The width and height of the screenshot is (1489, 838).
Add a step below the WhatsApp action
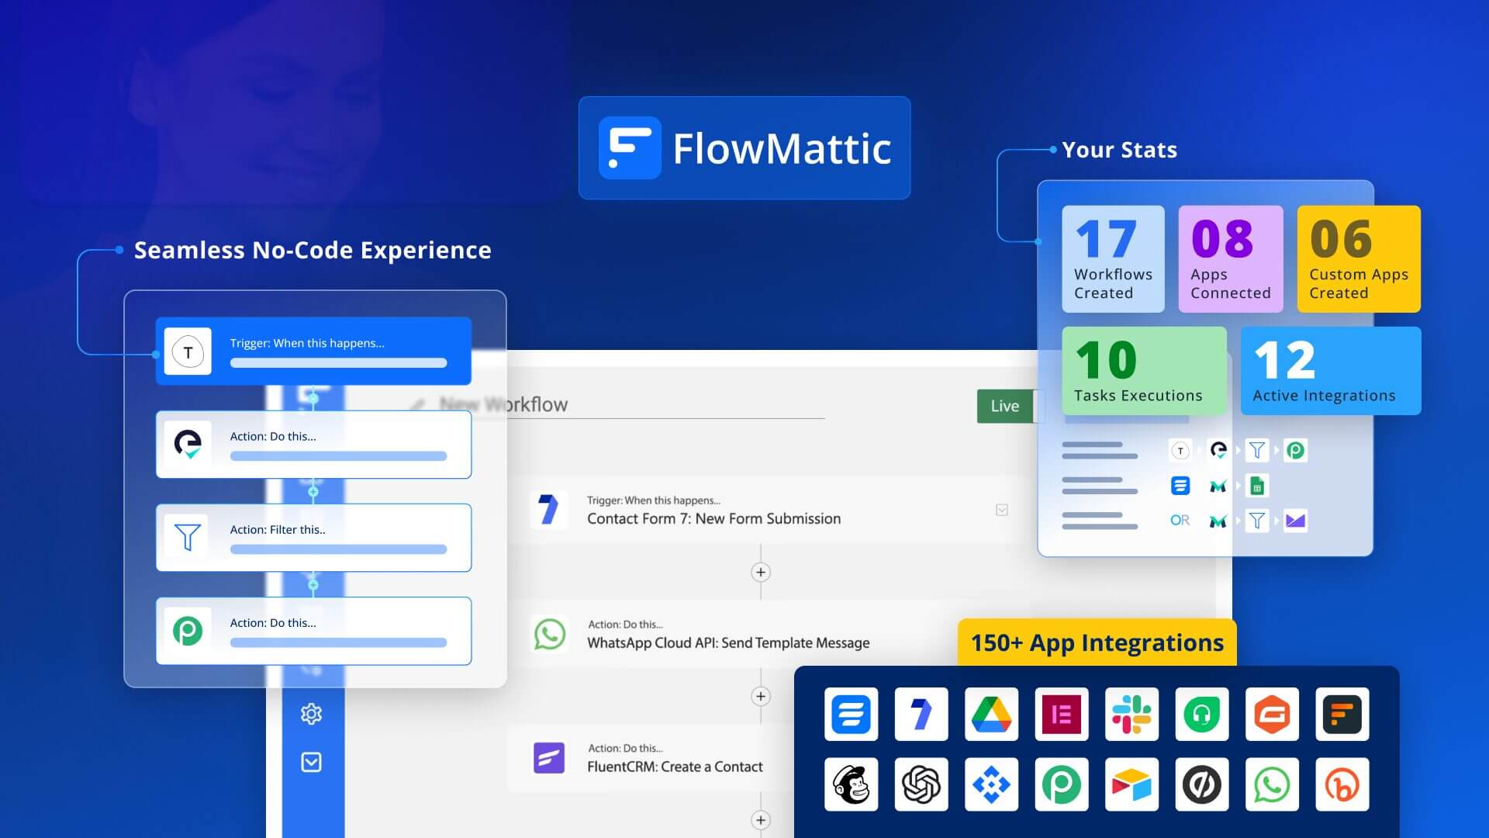(x=761, y=696)
